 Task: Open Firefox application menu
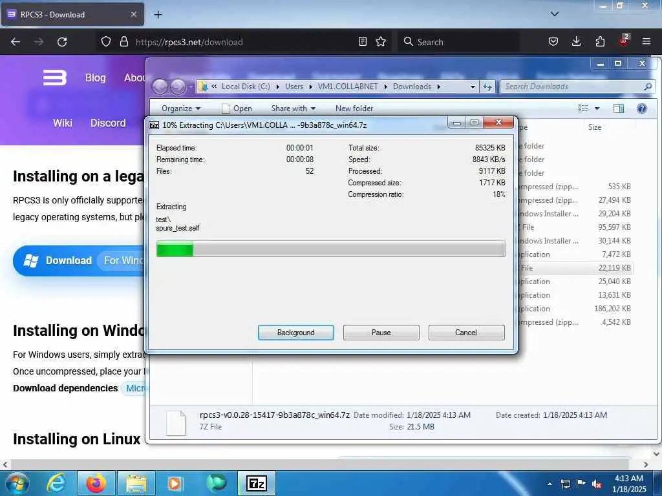coord(646,41)
